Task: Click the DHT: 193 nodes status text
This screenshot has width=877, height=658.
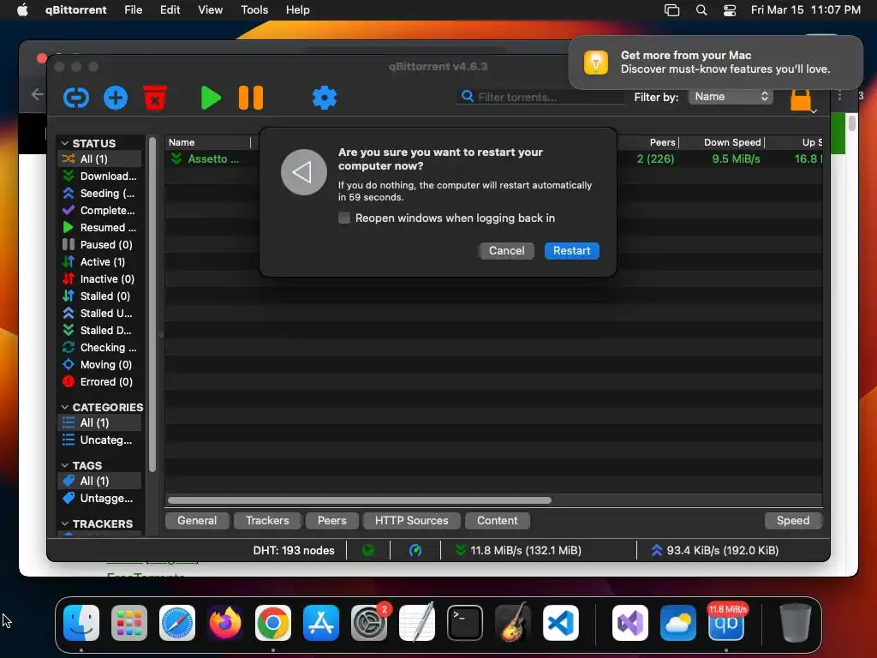Action: coord(294,551)
